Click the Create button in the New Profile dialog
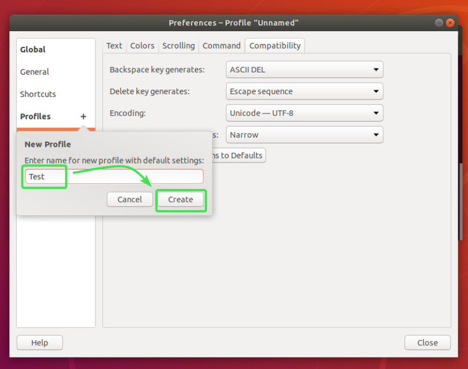468x369 pixels. click(x=181, y=199)
